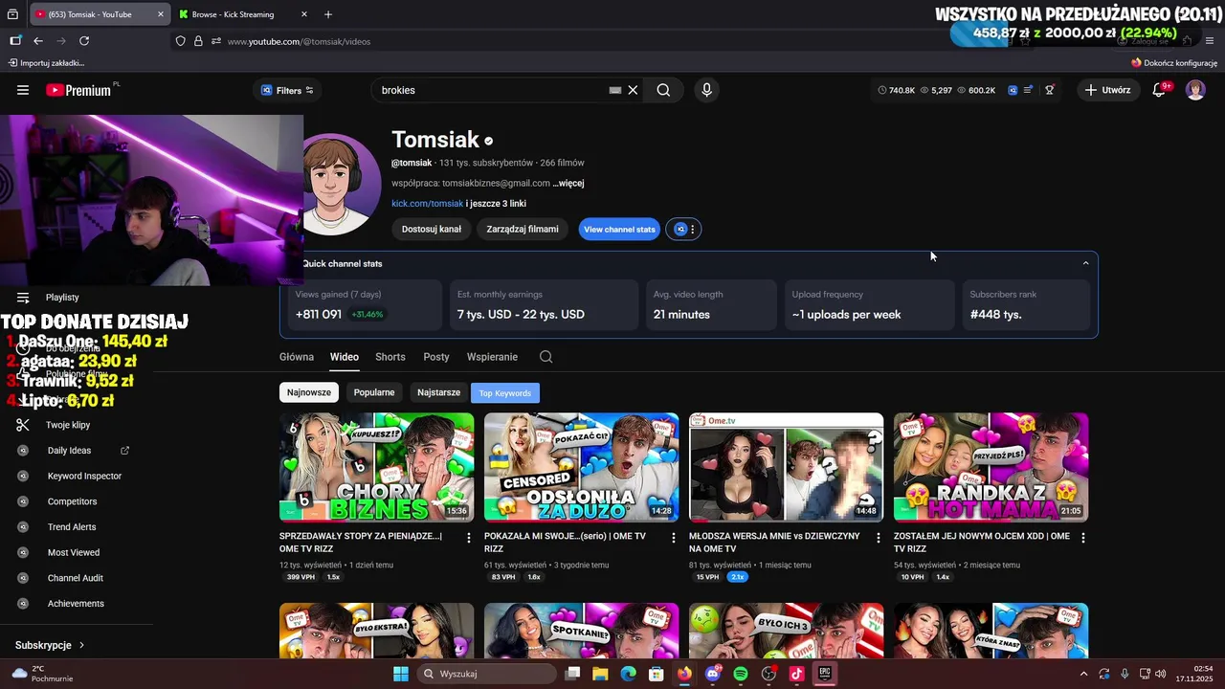Image resolution: width=1225 pixels, height=689 pixels.
Task: Switch to the Wideo tab
Action: click(345, 357)
